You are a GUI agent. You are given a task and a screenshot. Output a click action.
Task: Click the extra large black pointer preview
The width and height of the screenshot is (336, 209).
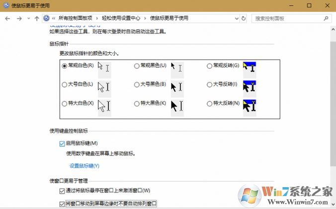(177, 108)
